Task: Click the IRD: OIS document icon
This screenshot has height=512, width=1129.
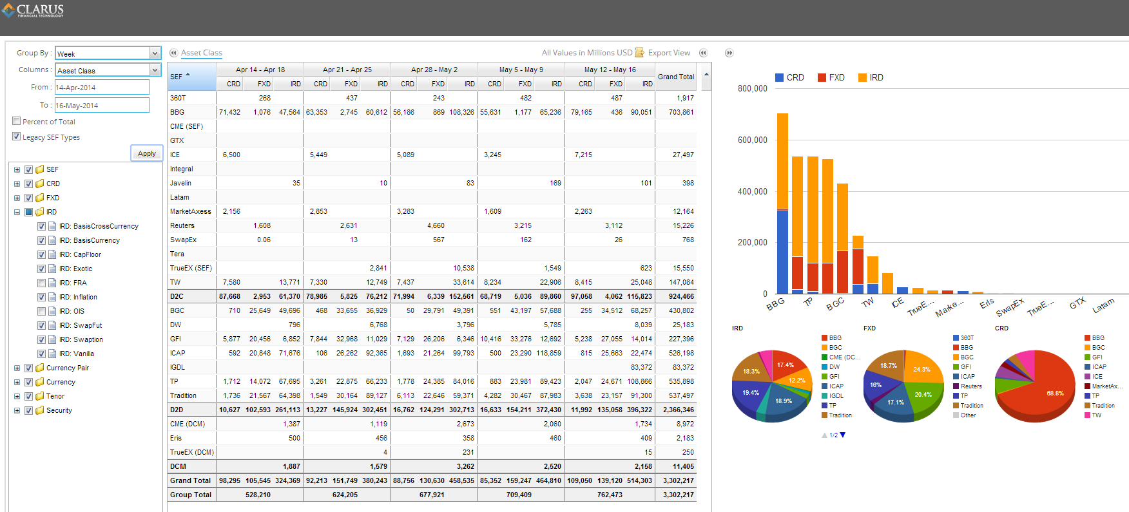Action: coord(52,311)
